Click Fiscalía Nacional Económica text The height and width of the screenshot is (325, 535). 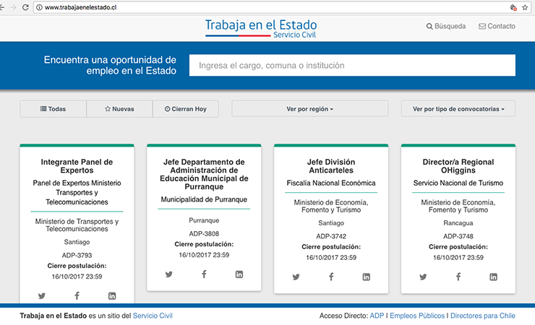tap(331, 183)
